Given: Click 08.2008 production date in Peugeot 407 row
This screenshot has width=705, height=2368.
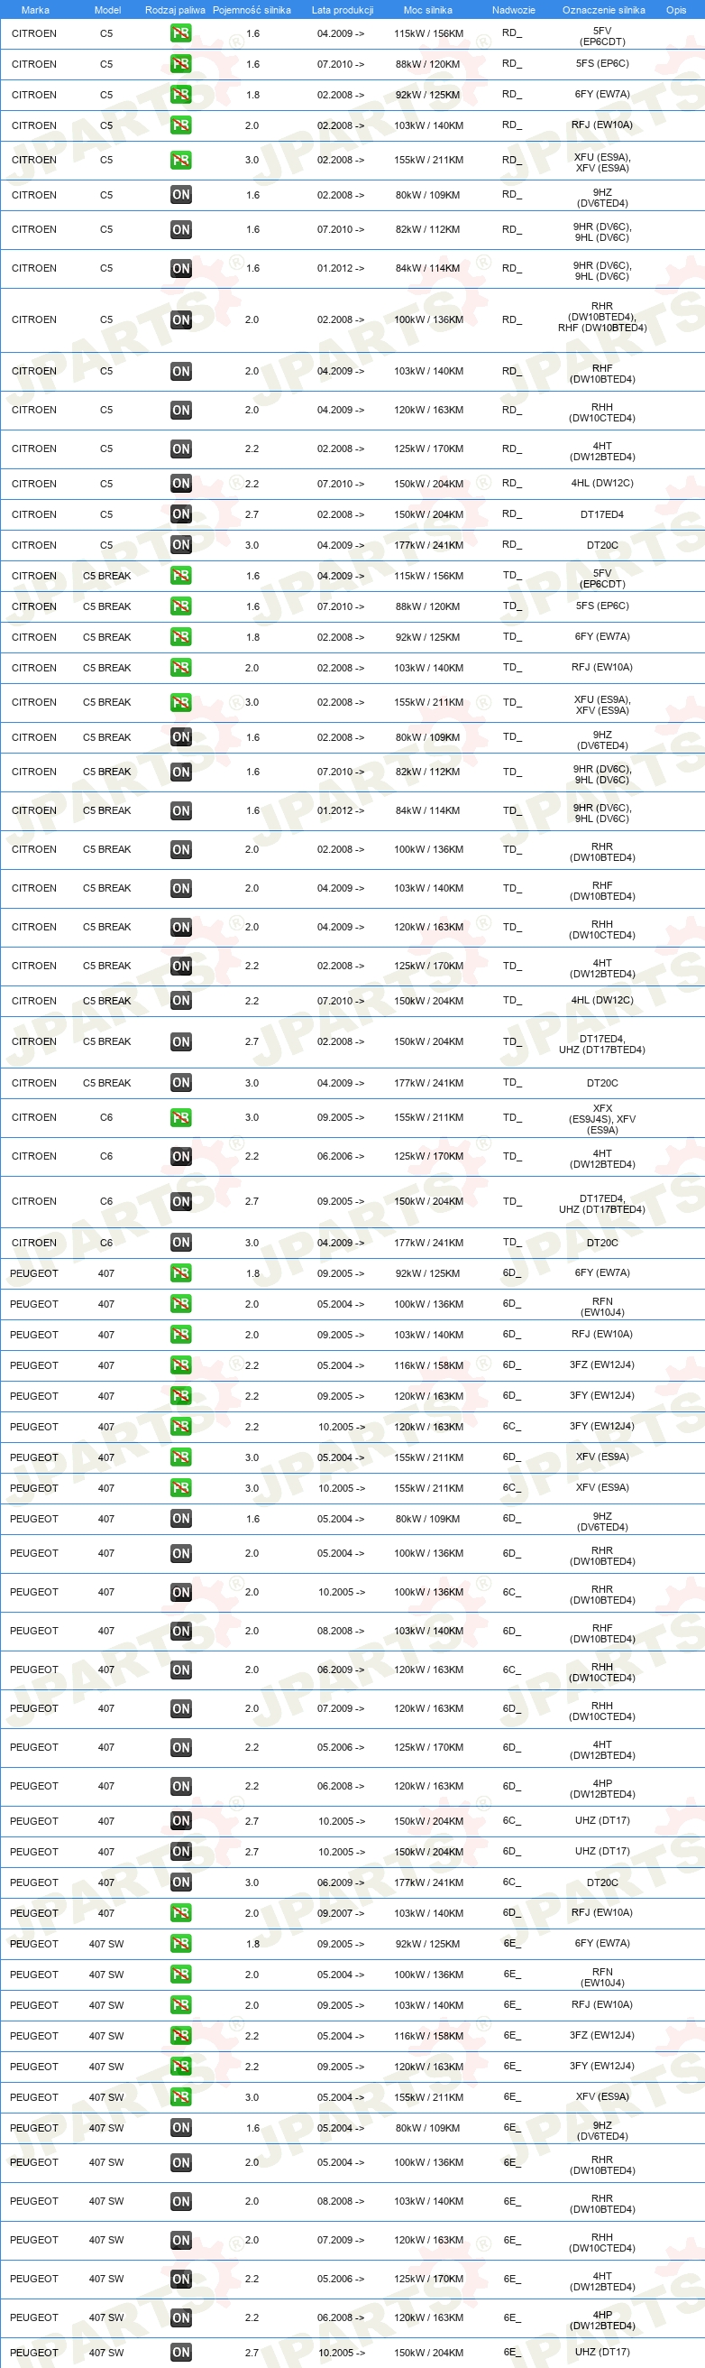Looking at the screenshot, I should (341, 1631).
